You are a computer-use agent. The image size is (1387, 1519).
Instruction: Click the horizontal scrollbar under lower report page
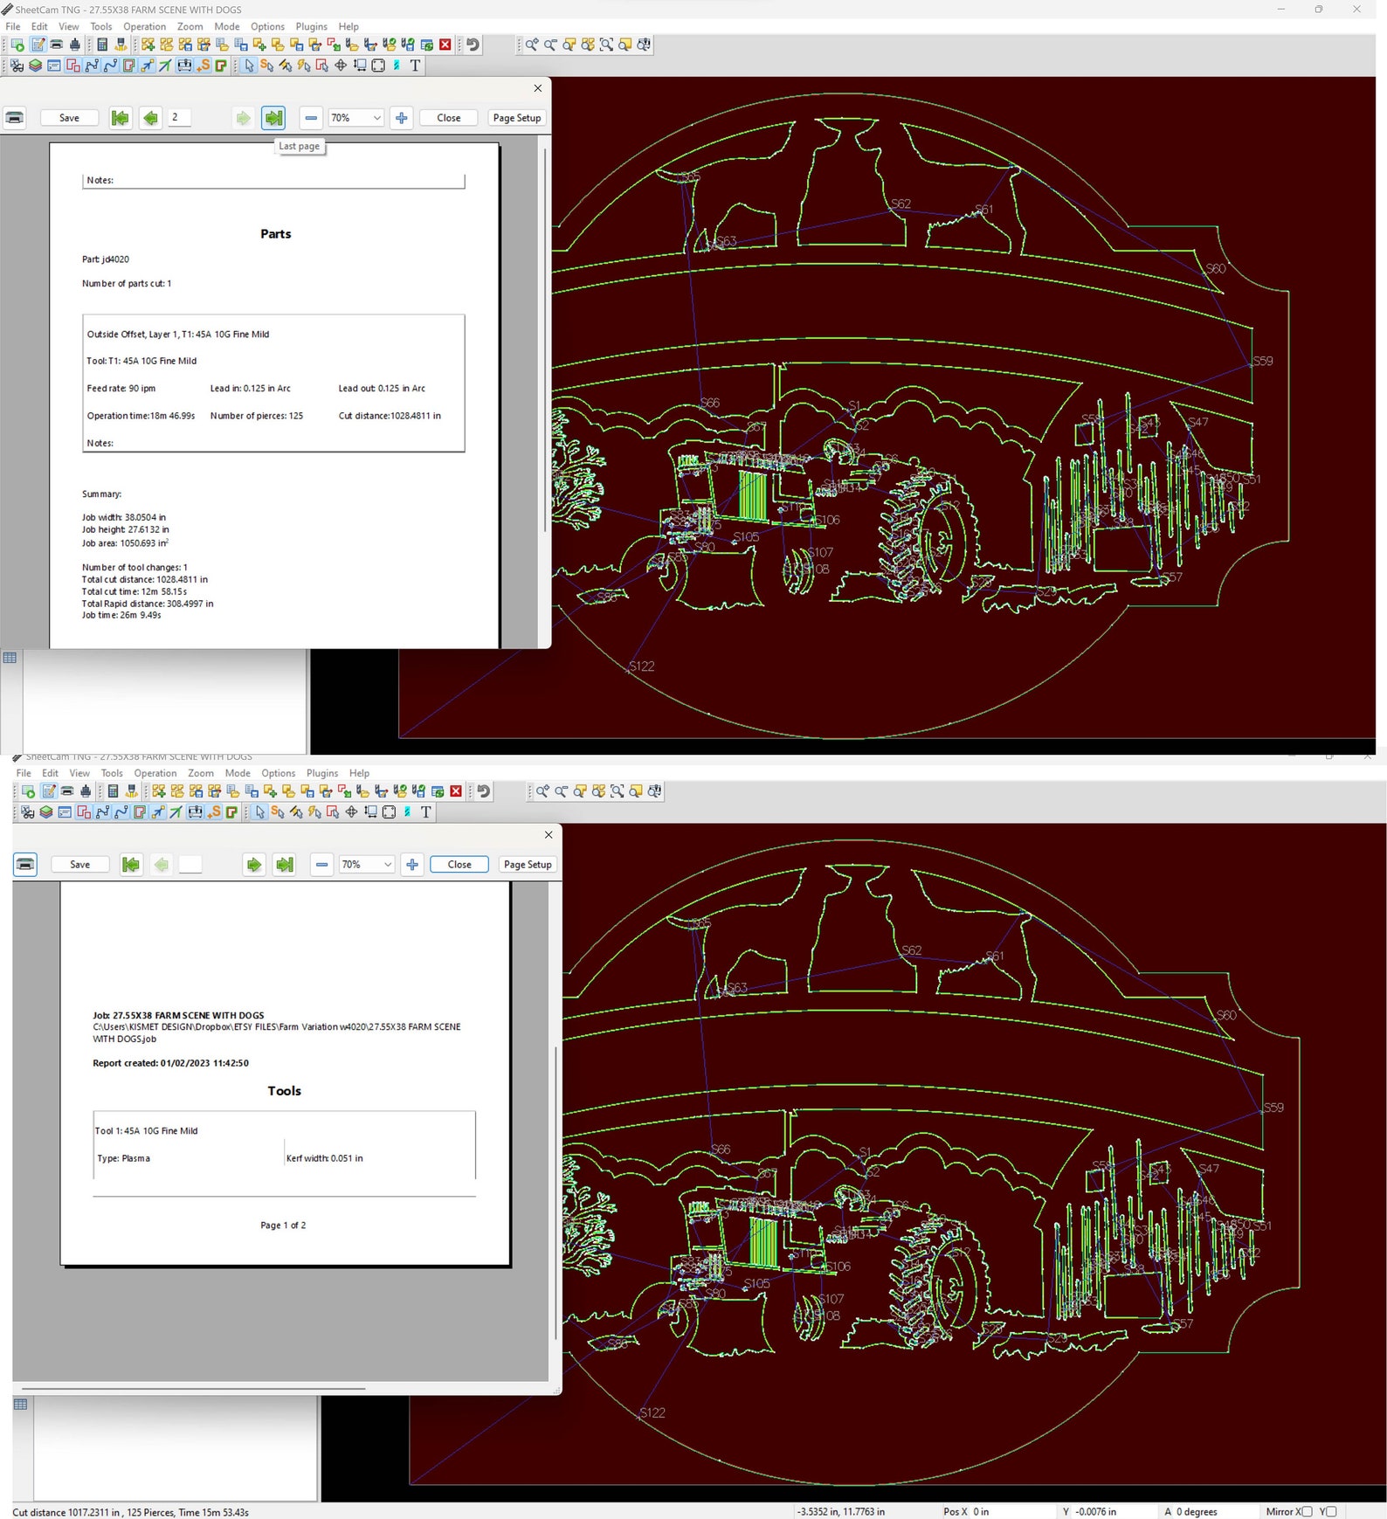[x=194, y=1388]
